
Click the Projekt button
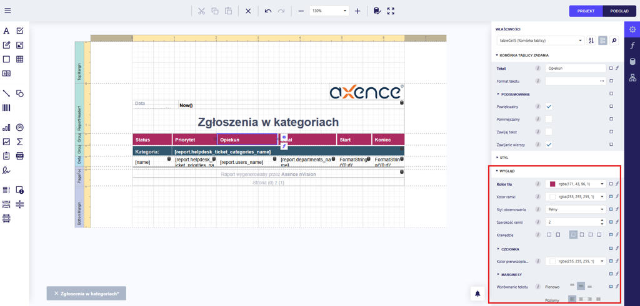(x=586, y=11)
